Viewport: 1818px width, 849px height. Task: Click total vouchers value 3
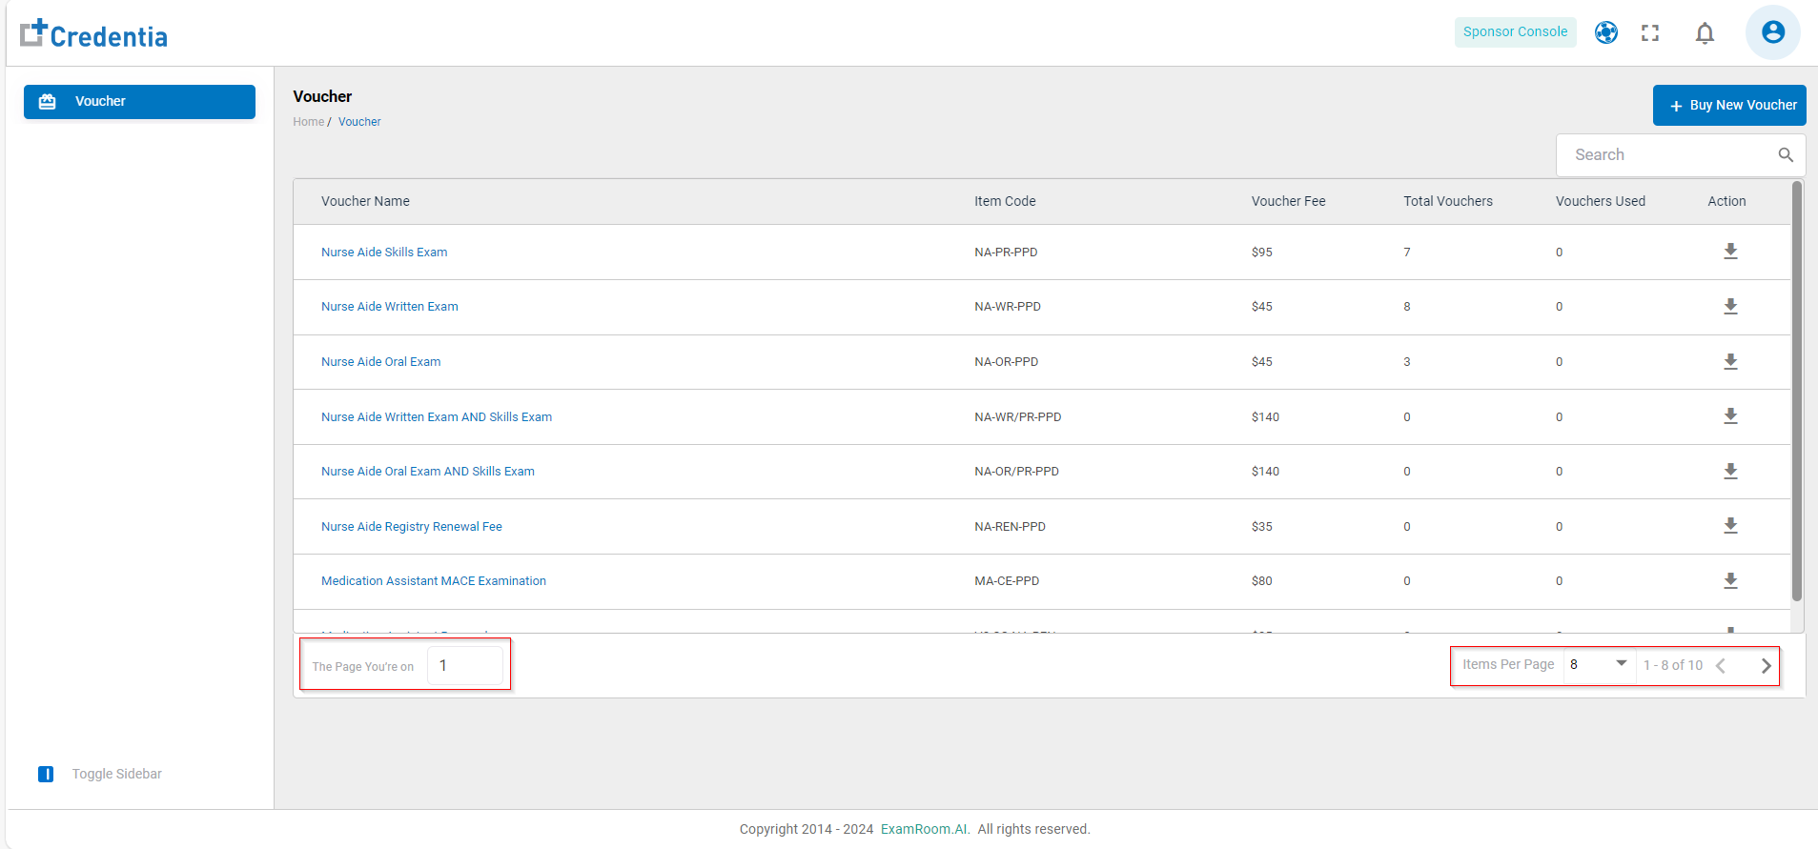[1407, 362]
